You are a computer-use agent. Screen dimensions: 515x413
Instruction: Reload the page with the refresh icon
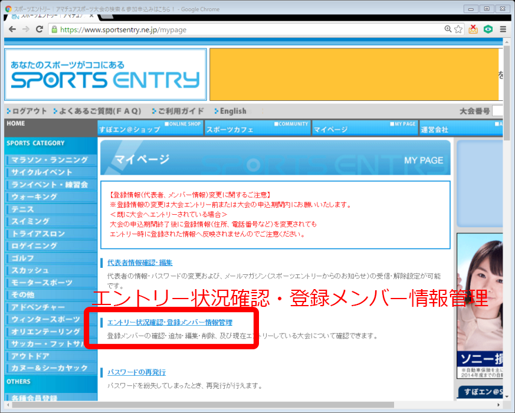pyautogui.click(x=40, y=29)
